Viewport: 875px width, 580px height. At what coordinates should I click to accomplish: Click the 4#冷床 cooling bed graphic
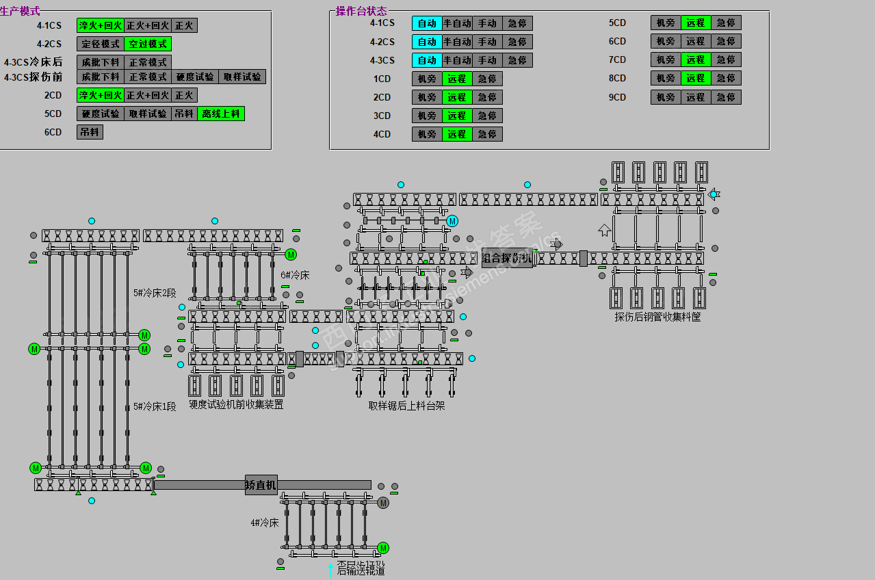[326, 525]
